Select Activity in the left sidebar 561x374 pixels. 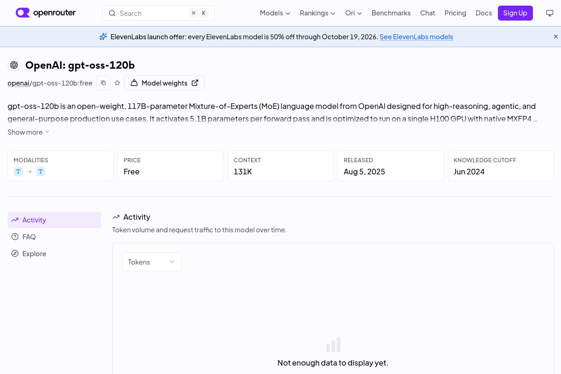tap(54, 220)
